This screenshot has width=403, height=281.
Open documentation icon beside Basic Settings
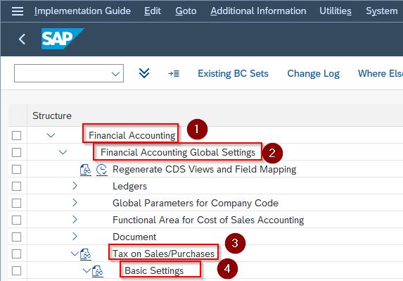point(98,271)
